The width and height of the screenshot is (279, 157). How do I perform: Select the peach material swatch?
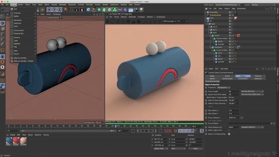[23, 140]
